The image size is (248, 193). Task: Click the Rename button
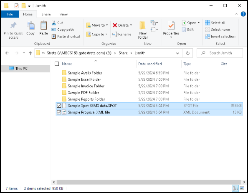(122, 35)
